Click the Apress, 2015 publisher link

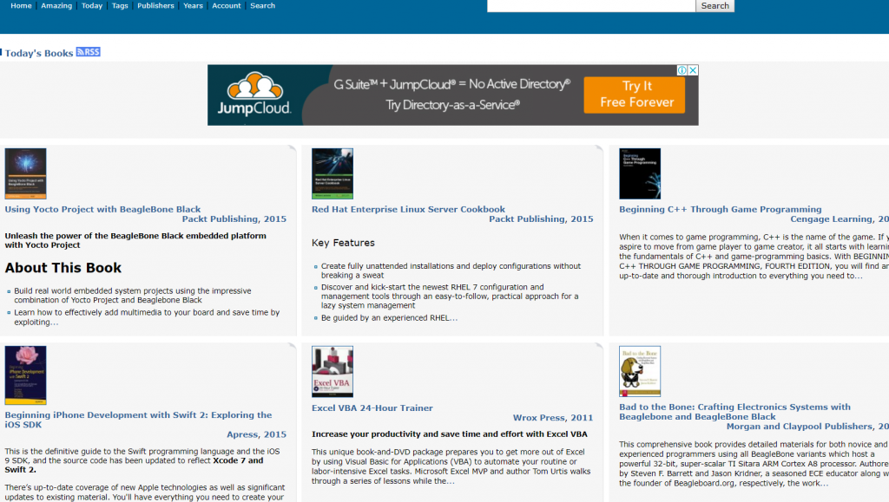pyautogui.click(x=256, y=434)
